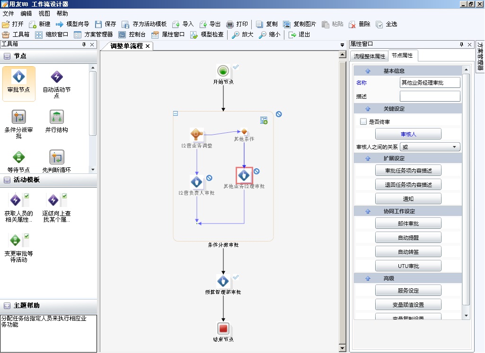The image size is (485, 353).
Task: Open the 帮助 menu
Action: coord(62,14)
